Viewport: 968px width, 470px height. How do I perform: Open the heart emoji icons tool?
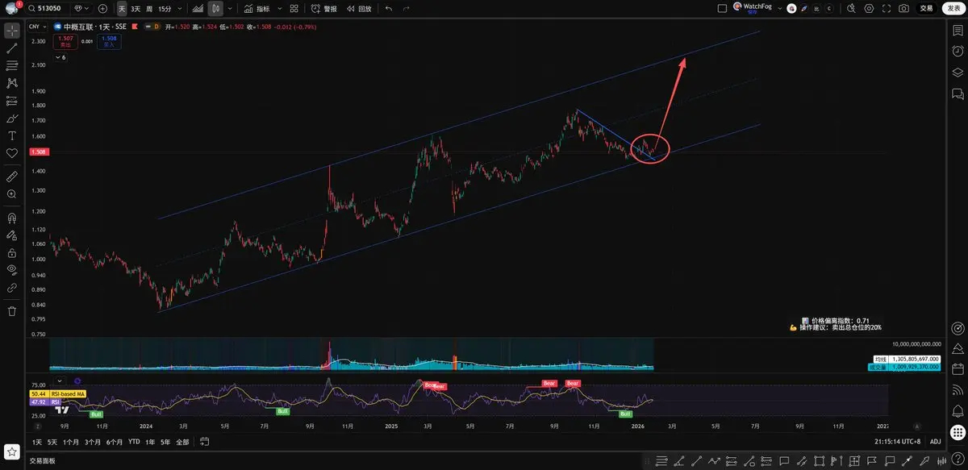tap(12, 153)
